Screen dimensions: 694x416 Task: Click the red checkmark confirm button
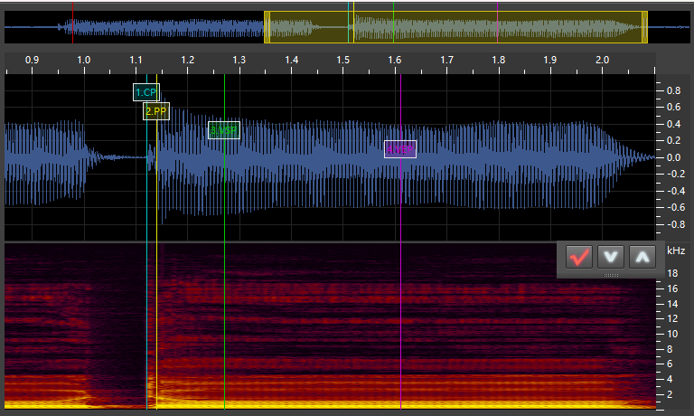click(579, 257)
